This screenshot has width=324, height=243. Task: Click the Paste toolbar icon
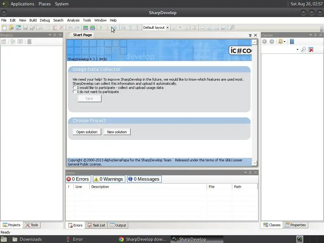(54, 28)
